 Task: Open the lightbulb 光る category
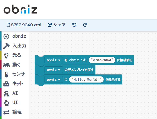click(x=6, y=55)
